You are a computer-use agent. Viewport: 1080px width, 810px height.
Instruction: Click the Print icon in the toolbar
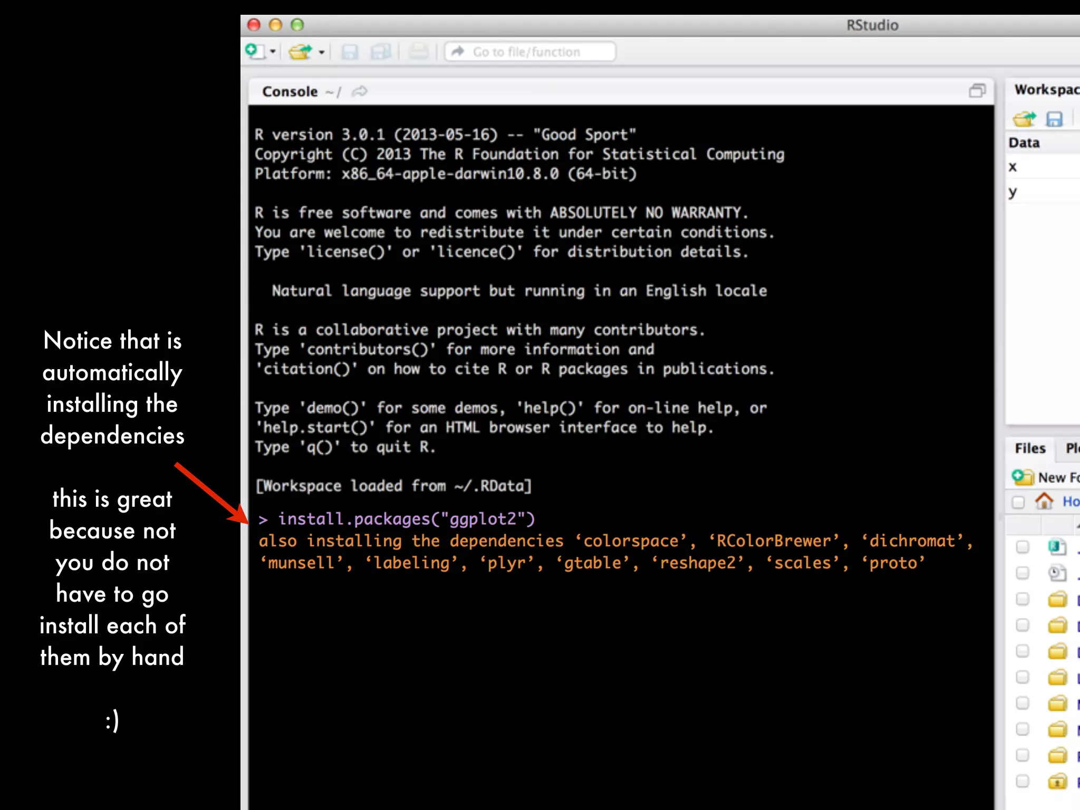[x=419, y=52]
